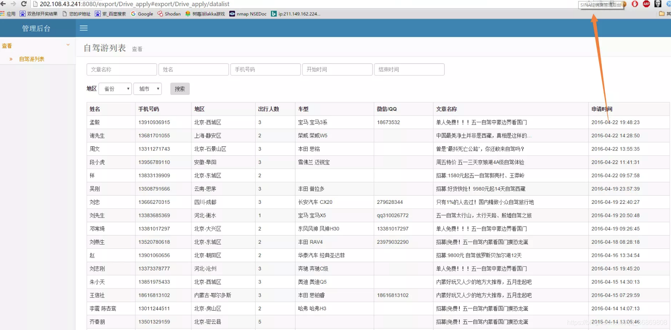671x330 pixels.
Task: Click the 管理后台 header title
Action: (36, 28)
